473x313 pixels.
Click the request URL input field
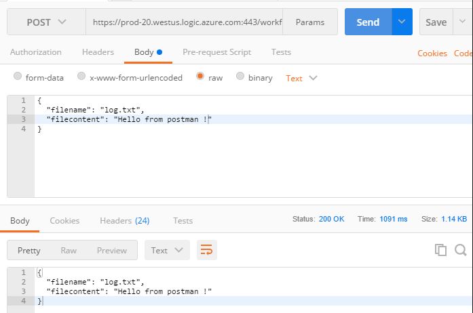(183, 22)
